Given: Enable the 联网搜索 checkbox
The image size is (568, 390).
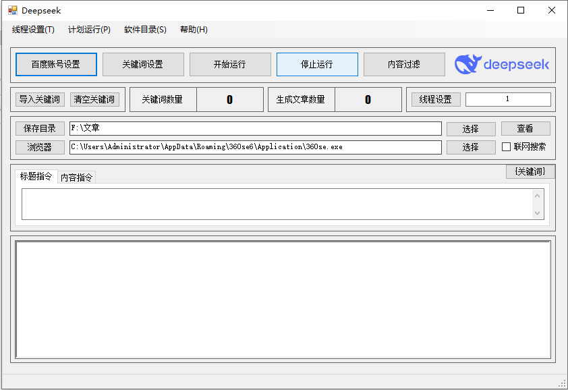Looking at the screenshot, I should click(x=506, y=147).
